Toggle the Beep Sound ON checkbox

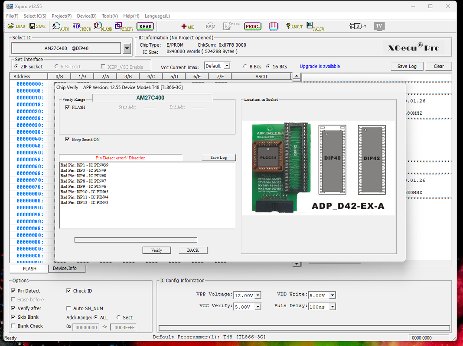(x=67, y=139)
